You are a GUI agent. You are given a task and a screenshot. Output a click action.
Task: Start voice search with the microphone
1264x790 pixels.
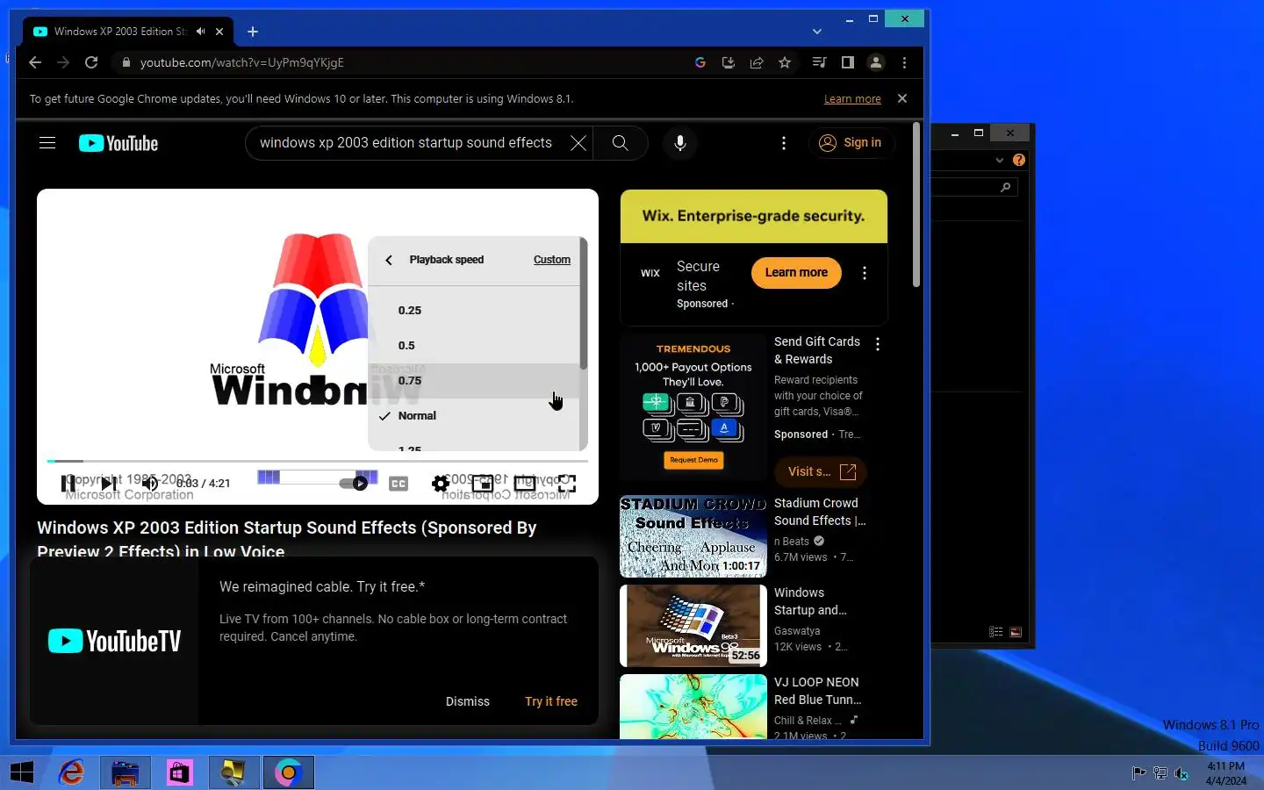pos(680,143)
